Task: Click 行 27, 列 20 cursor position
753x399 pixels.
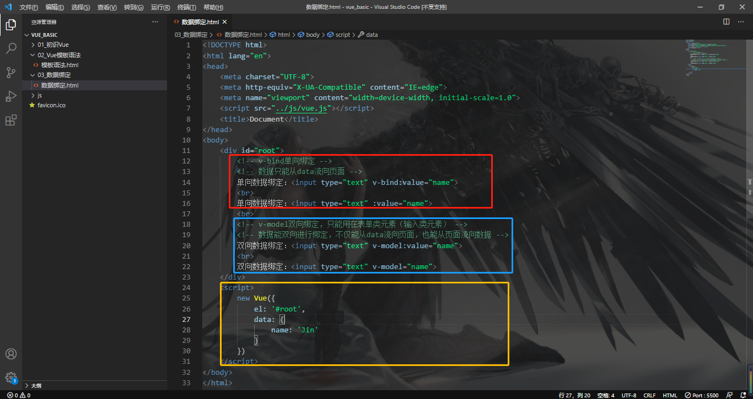Action: click(574, 395)
